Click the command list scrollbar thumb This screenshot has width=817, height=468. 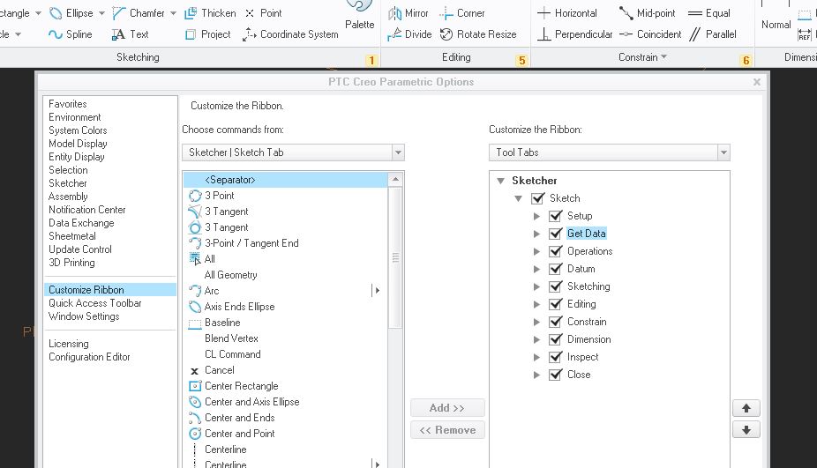395,257
